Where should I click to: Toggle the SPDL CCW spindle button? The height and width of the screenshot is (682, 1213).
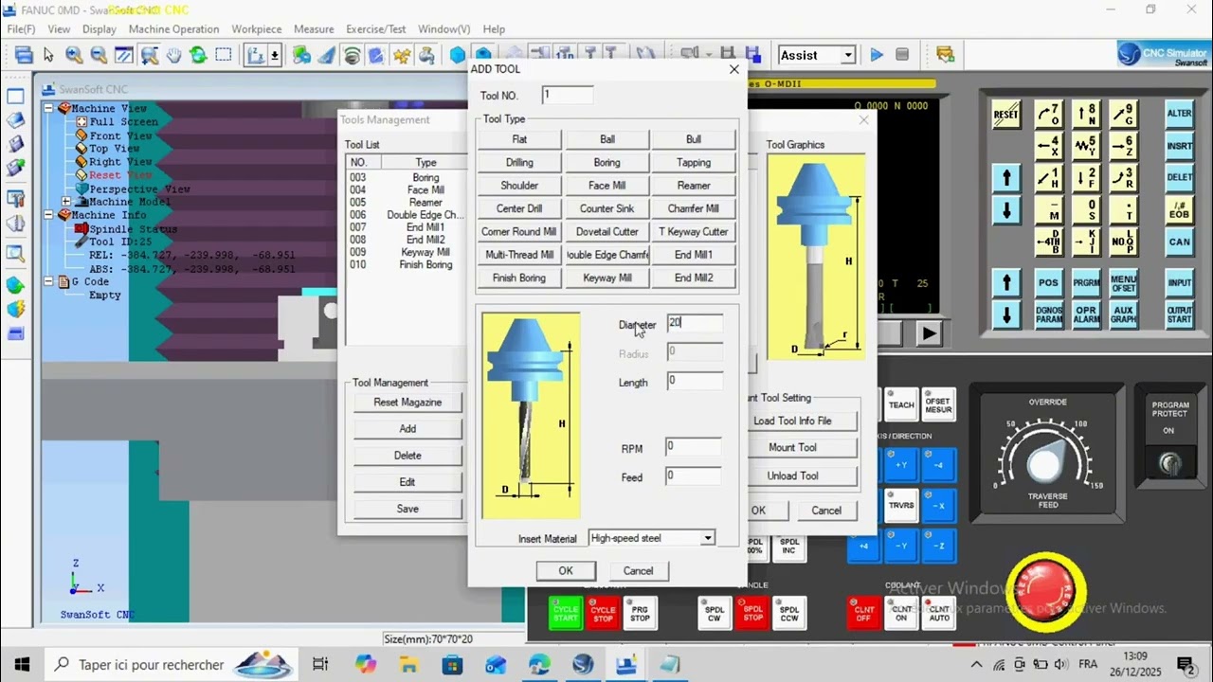pos(789,613)
